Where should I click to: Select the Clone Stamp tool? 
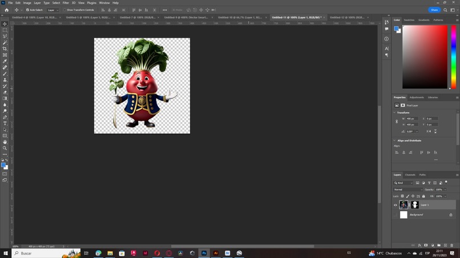[x=5, y=80]
